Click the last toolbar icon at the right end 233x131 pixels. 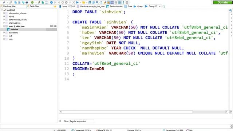tap(127, 3)
